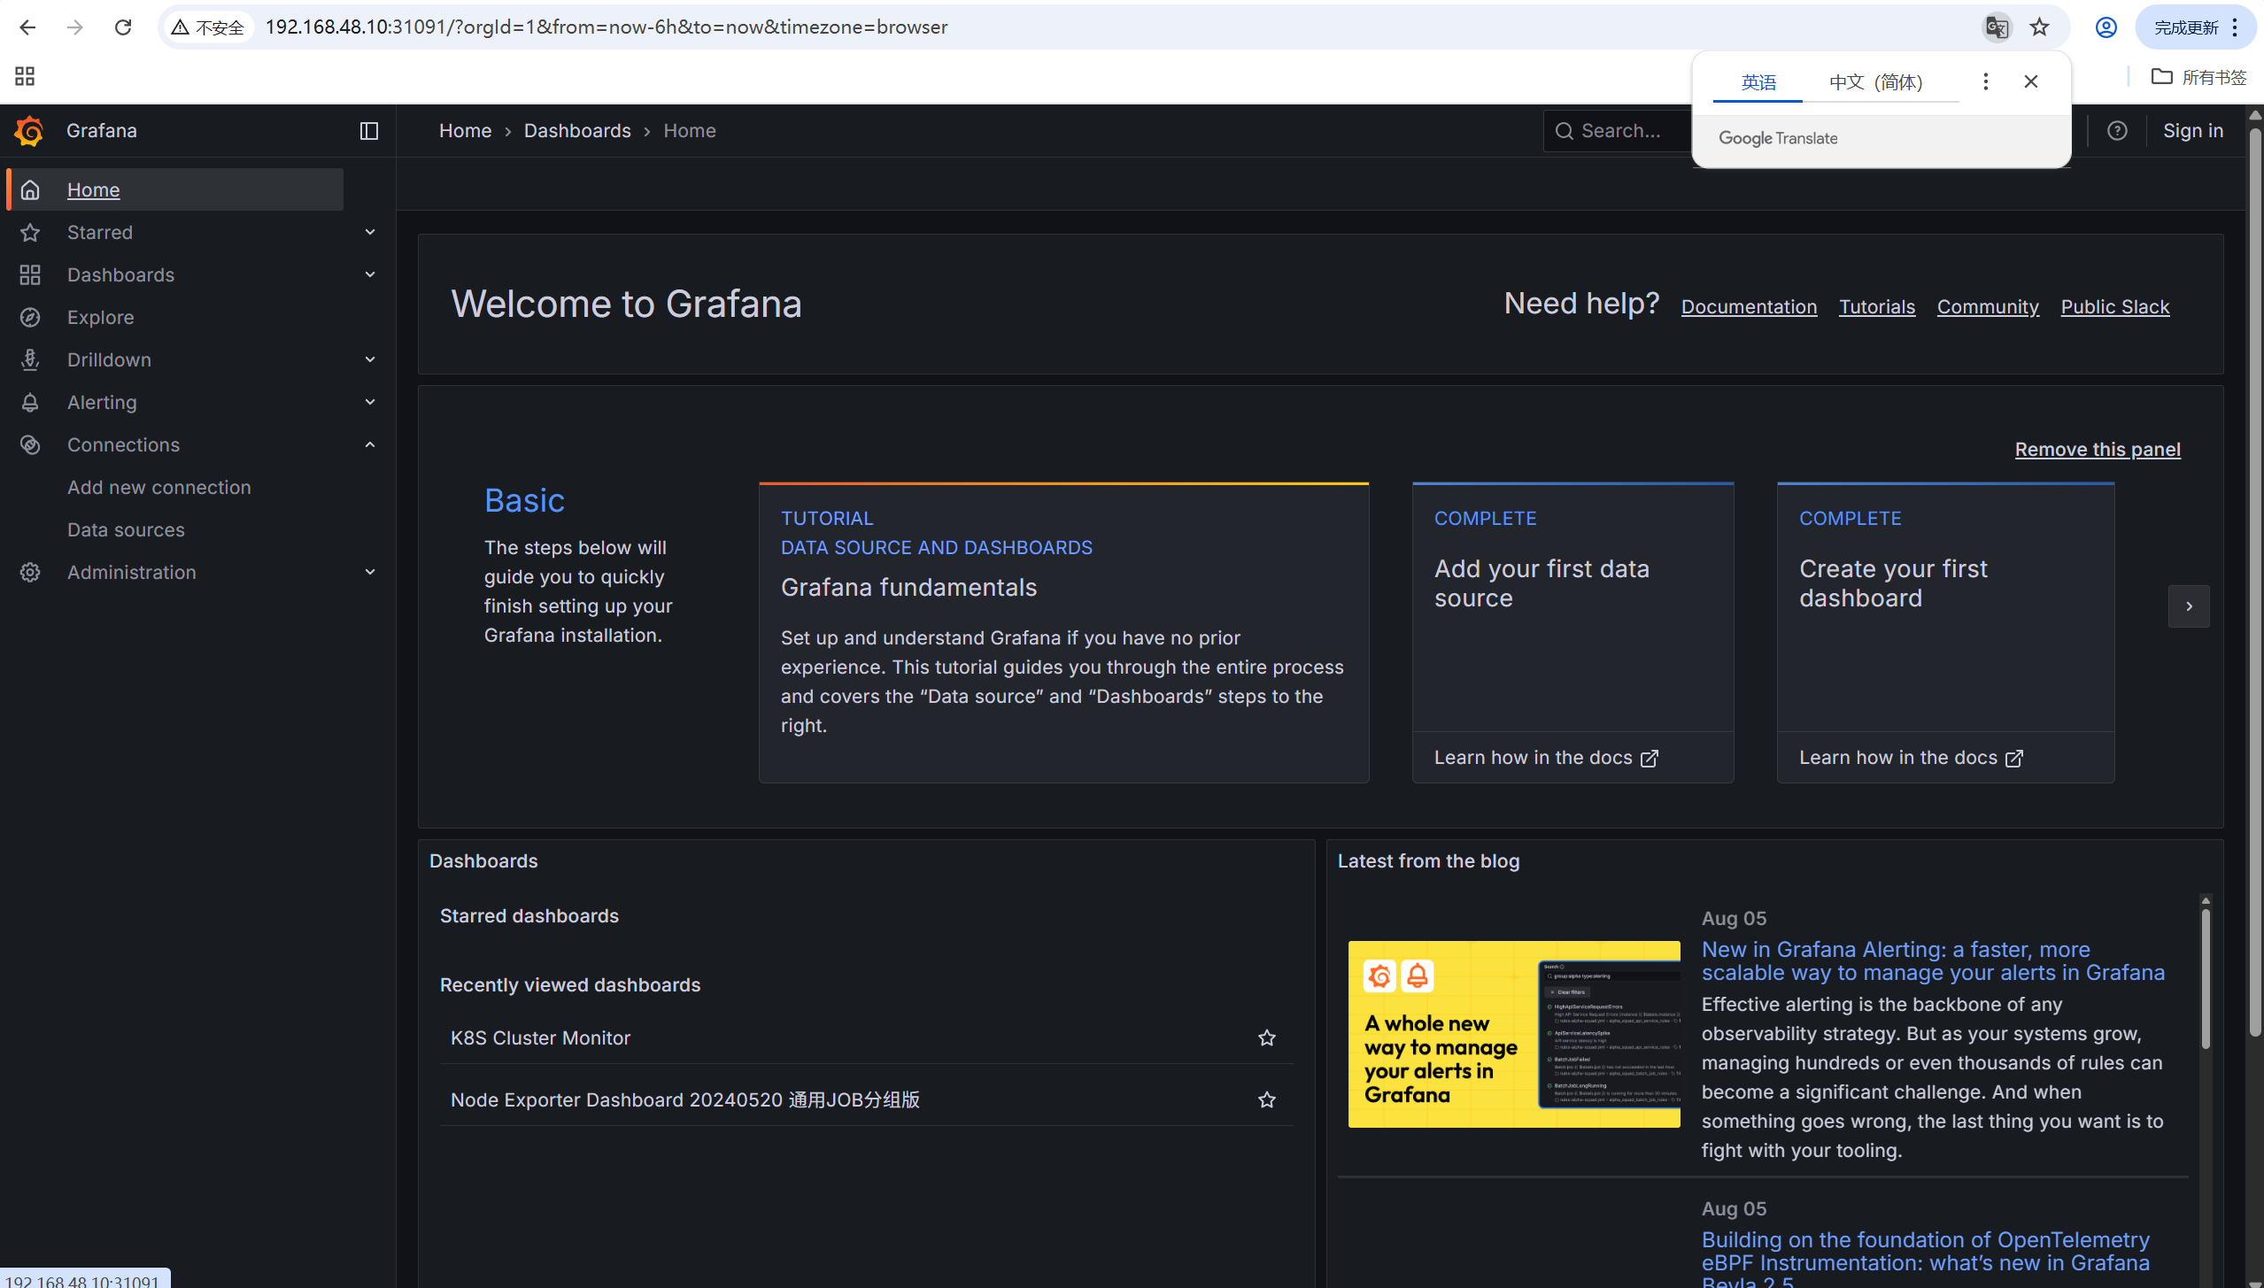Open Data sources menu item
This screenshot has height=1288, width=2264.
(x=126, y=529)
